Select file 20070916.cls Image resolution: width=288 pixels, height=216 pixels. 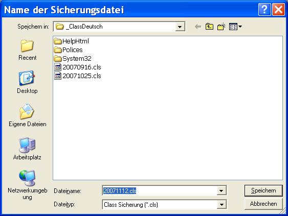78,67
